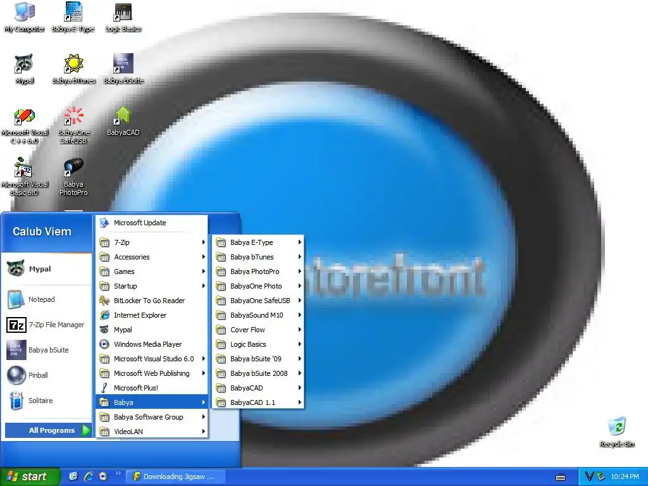Select the Babya bTunes desktop shortcut

73,69
